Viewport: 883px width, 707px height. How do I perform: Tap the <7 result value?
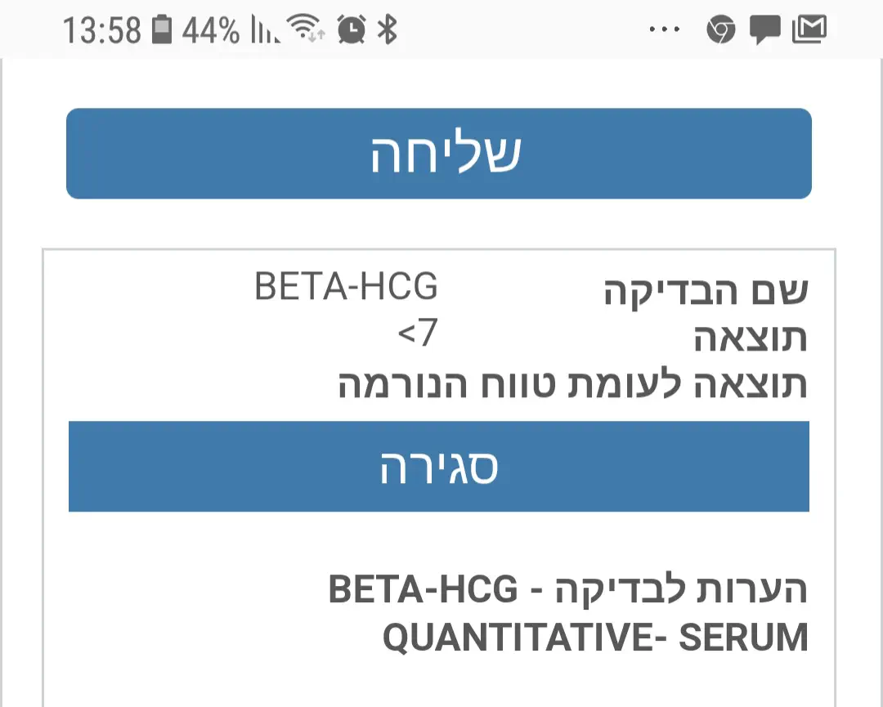pos(418,333)
